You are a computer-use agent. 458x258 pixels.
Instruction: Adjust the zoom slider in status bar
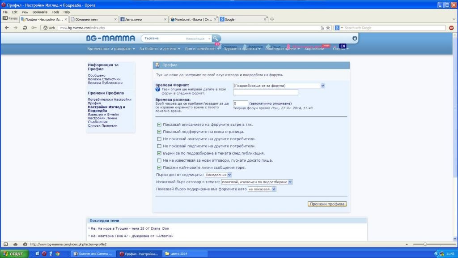[424, 244]
